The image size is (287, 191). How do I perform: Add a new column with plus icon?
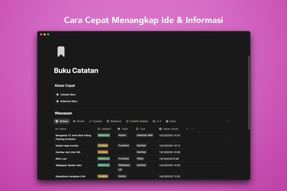[x=187, y=129]
